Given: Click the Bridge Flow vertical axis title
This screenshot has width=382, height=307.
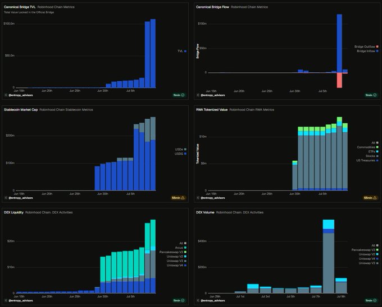Looking at the screenshot, I should [198, 51].
